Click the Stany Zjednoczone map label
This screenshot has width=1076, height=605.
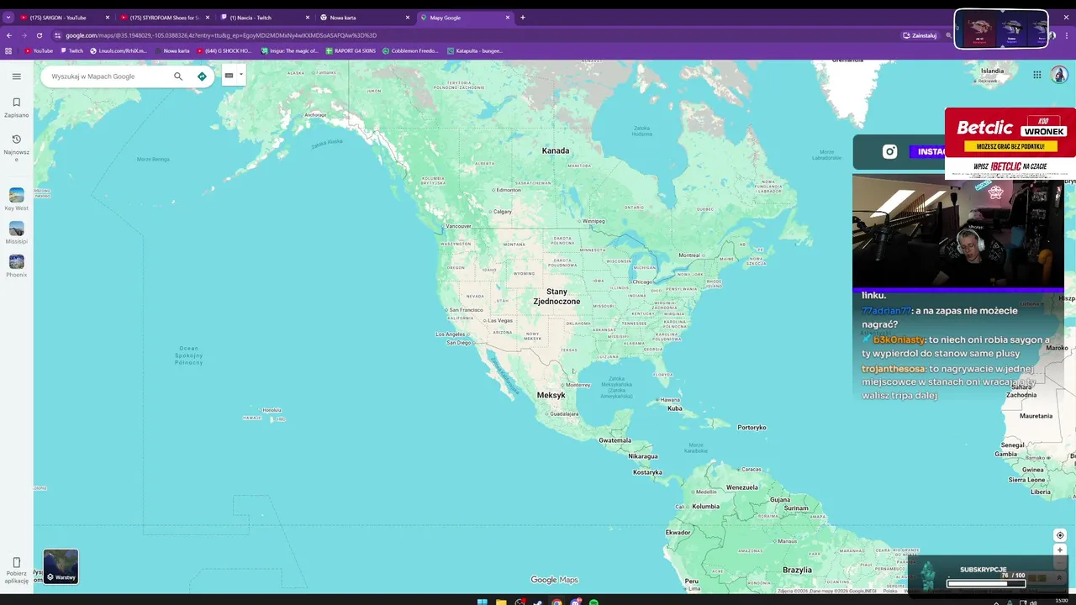click(556, 297)
